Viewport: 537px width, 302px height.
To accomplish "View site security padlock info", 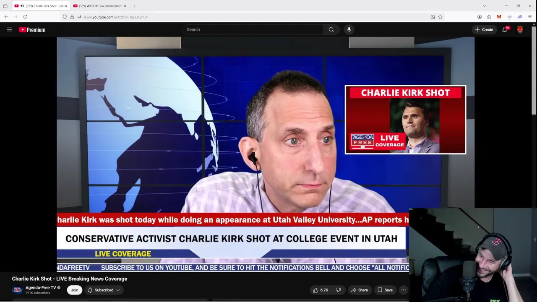I will 72,17.
